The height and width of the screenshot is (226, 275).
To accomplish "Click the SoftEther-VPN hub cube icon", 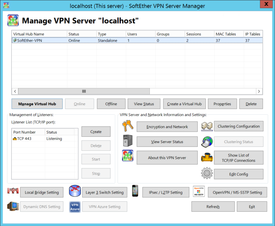I will (15, 41).
